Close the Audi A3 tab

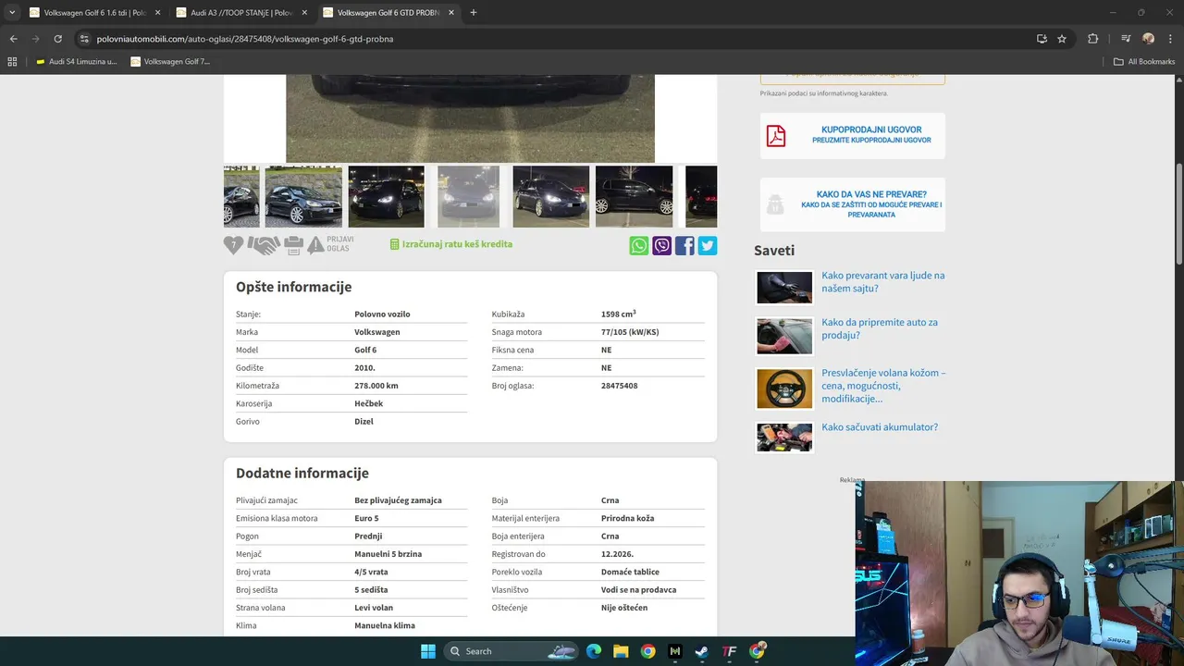pyautogui.click(x=304, y=13)
